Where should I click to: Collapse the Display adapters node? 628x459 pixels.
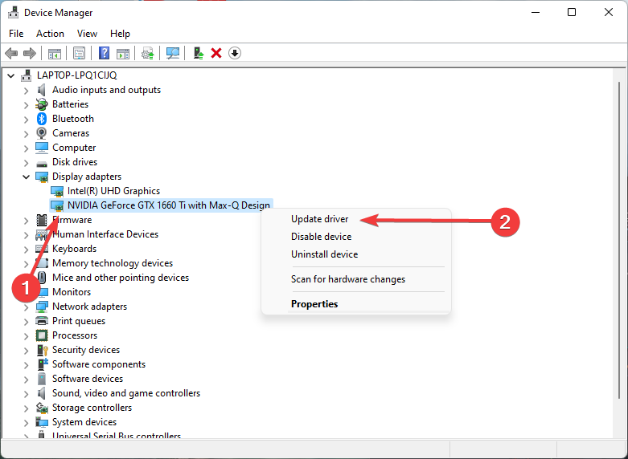(26, 177)
